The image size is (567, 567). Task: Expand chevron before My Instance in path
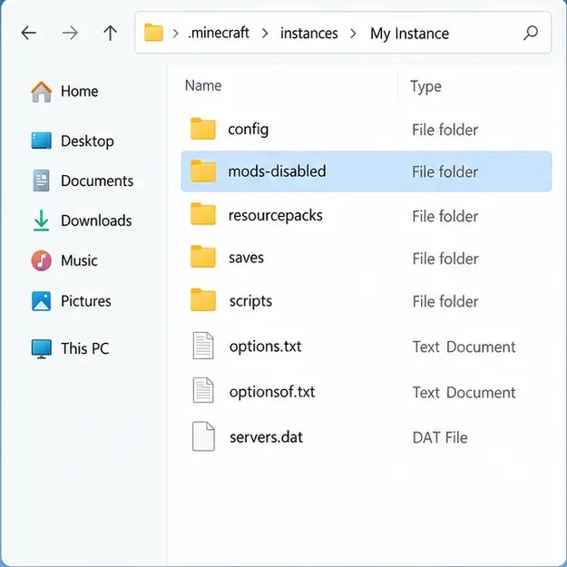point(353,34)
